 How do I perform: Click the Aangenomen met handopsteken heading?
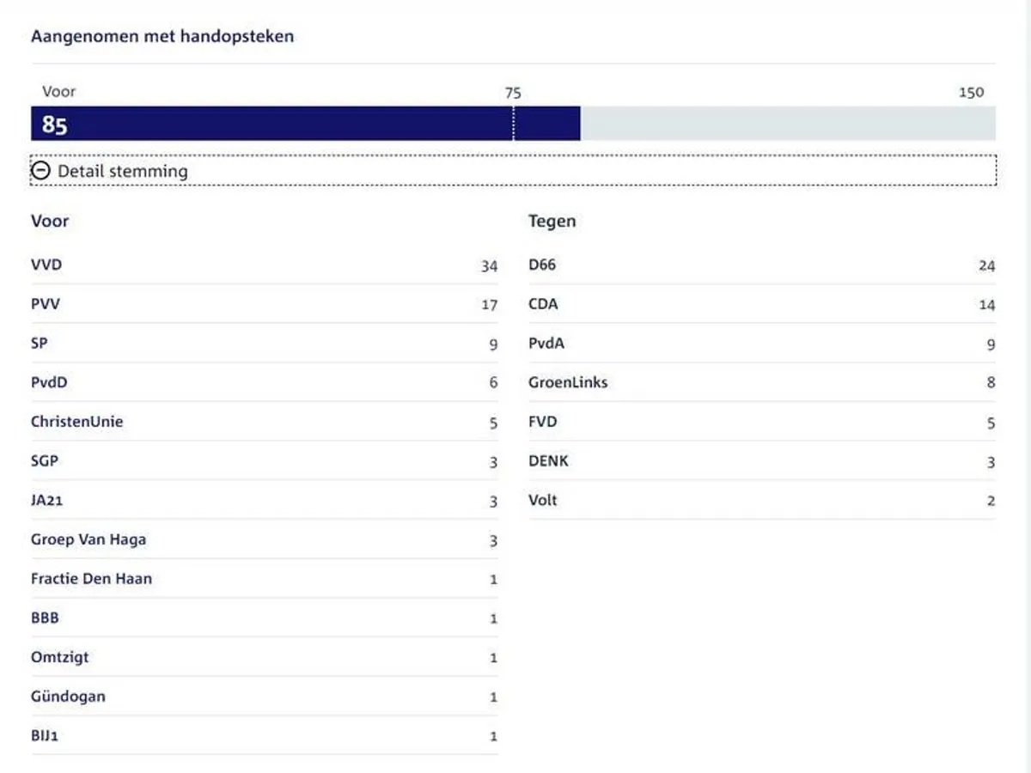pyautogui.click(x=162, y=36)
